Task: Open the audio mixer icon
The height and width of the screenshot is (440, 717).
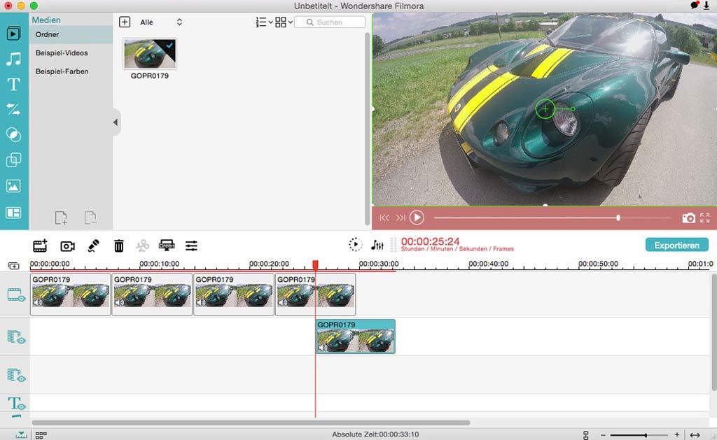Action: [377, 245]
